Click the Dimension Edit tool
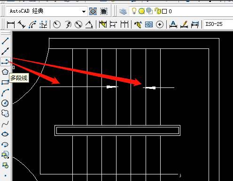This screenshot has width=233, height=181. (173, 24)
